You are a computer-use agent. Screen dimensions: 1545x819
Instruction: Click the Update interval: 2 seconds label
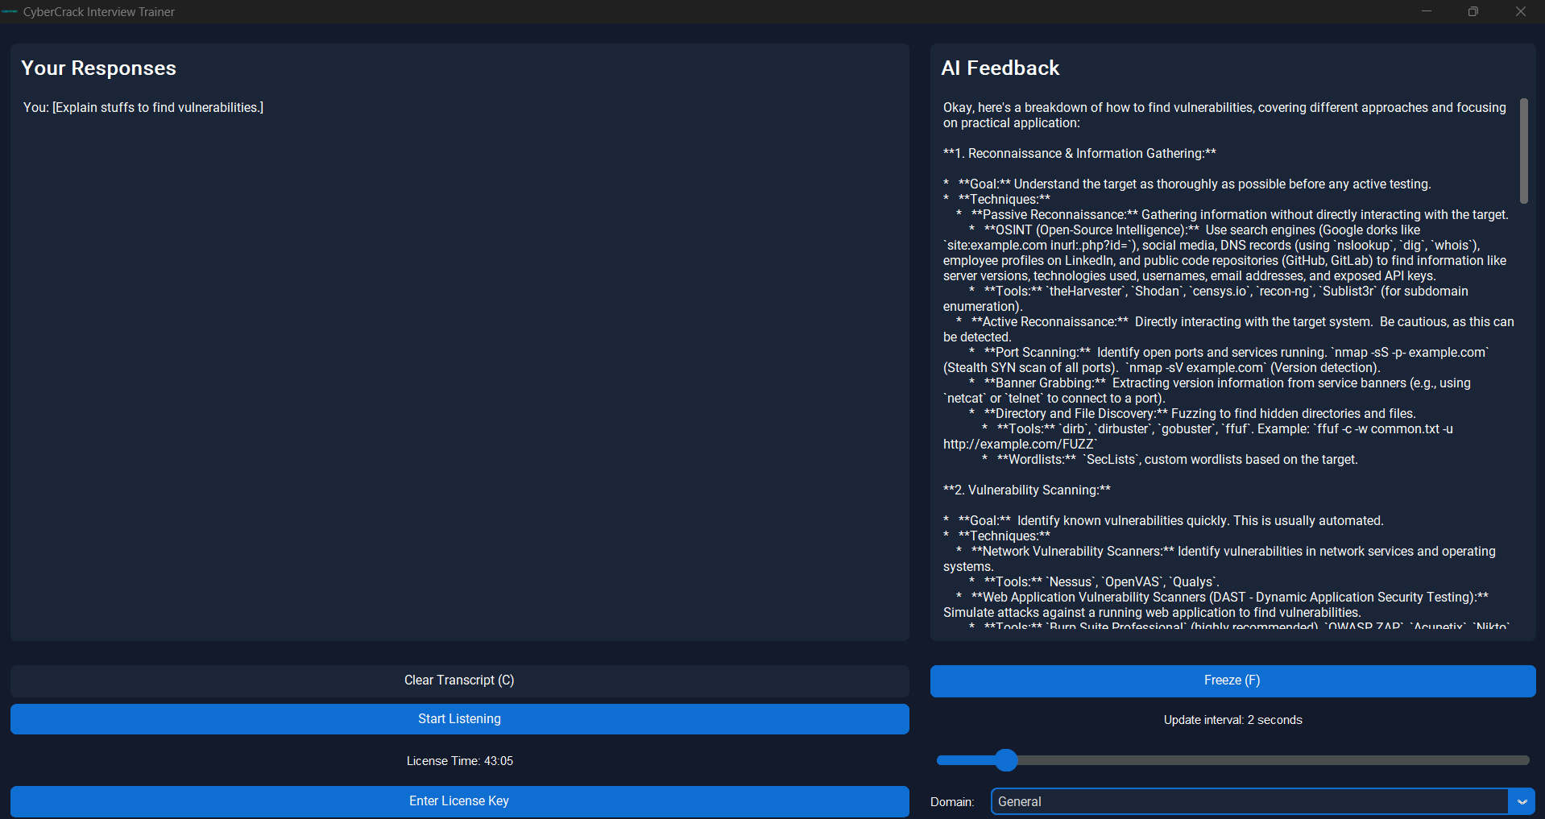pos(1232,720)
